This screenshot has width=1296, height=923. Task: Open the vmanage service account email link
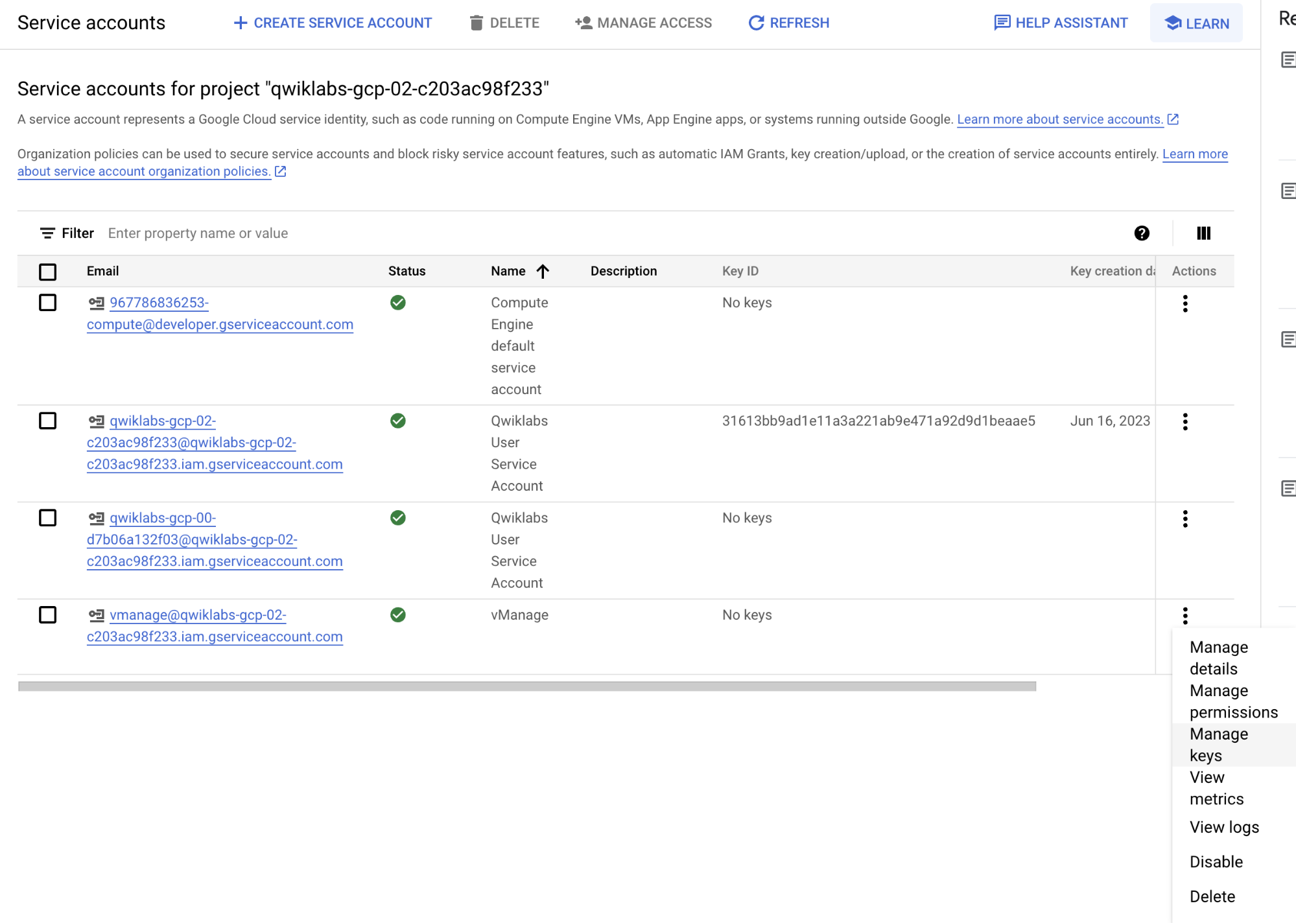[215, 625]
